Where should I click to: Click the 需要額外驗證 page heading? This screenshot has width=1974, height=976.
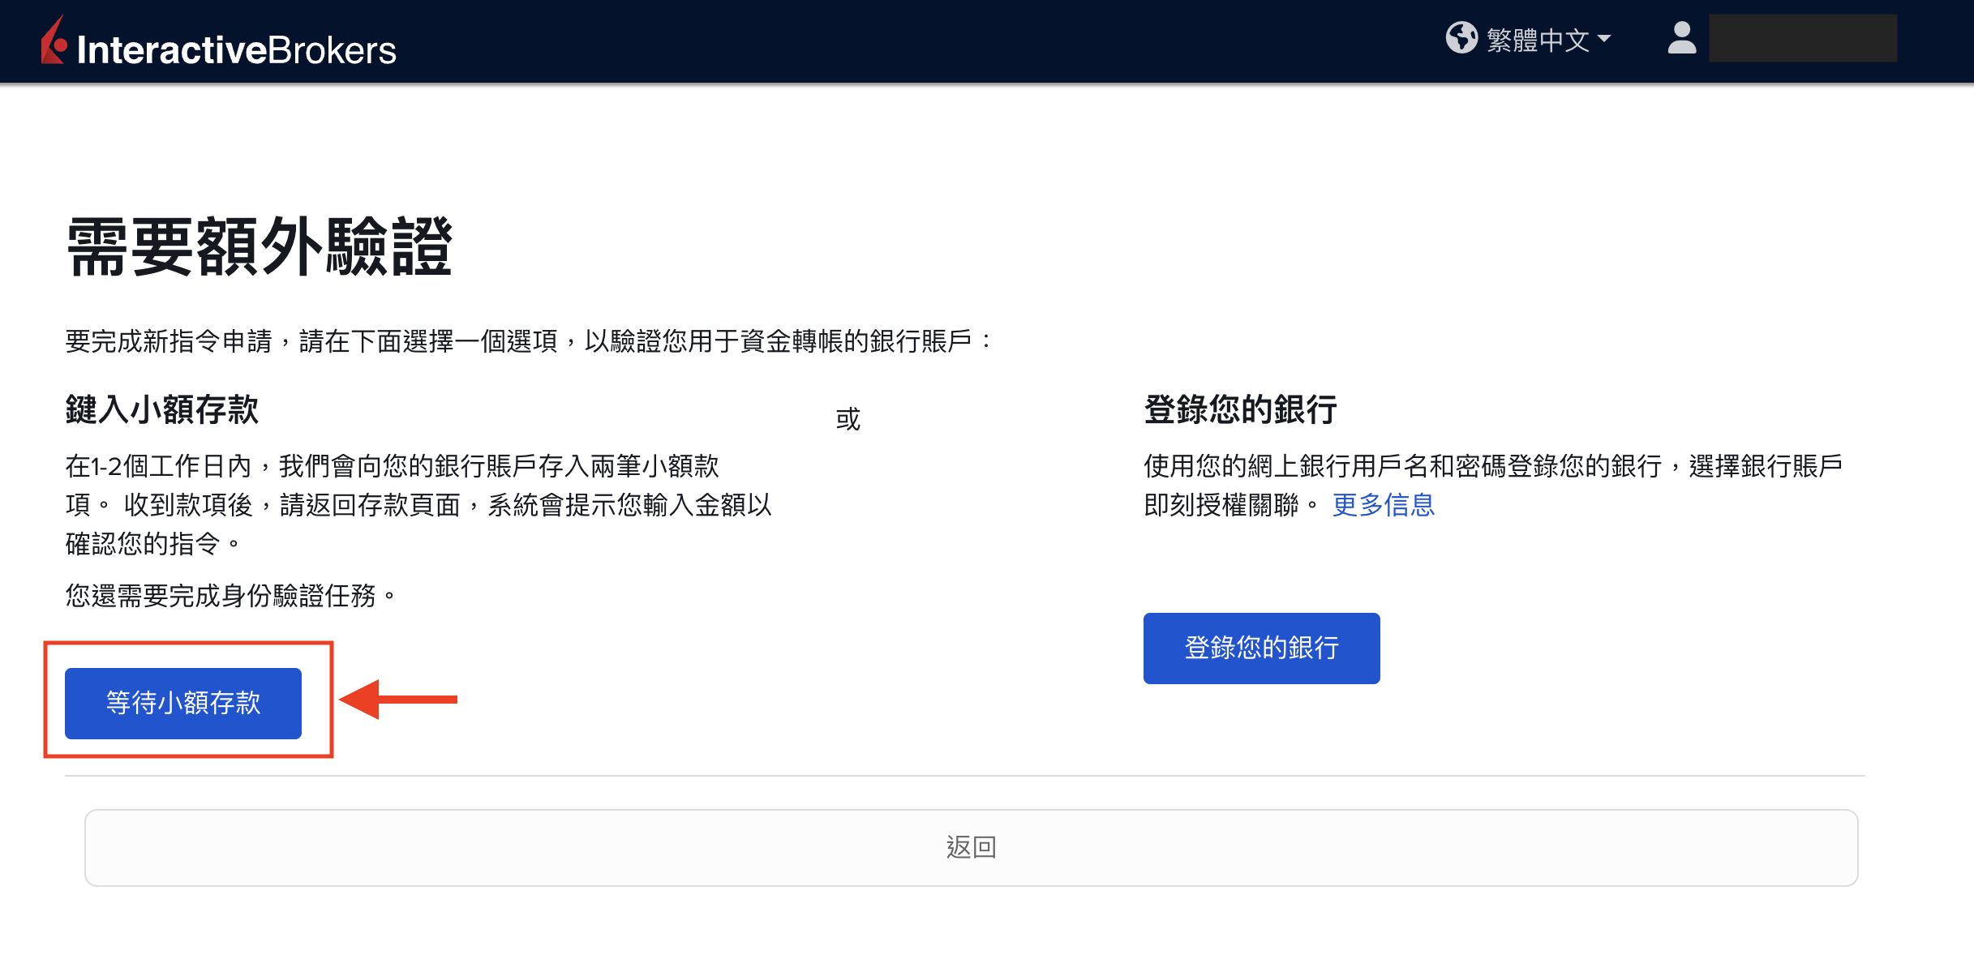tap(259, 247)
